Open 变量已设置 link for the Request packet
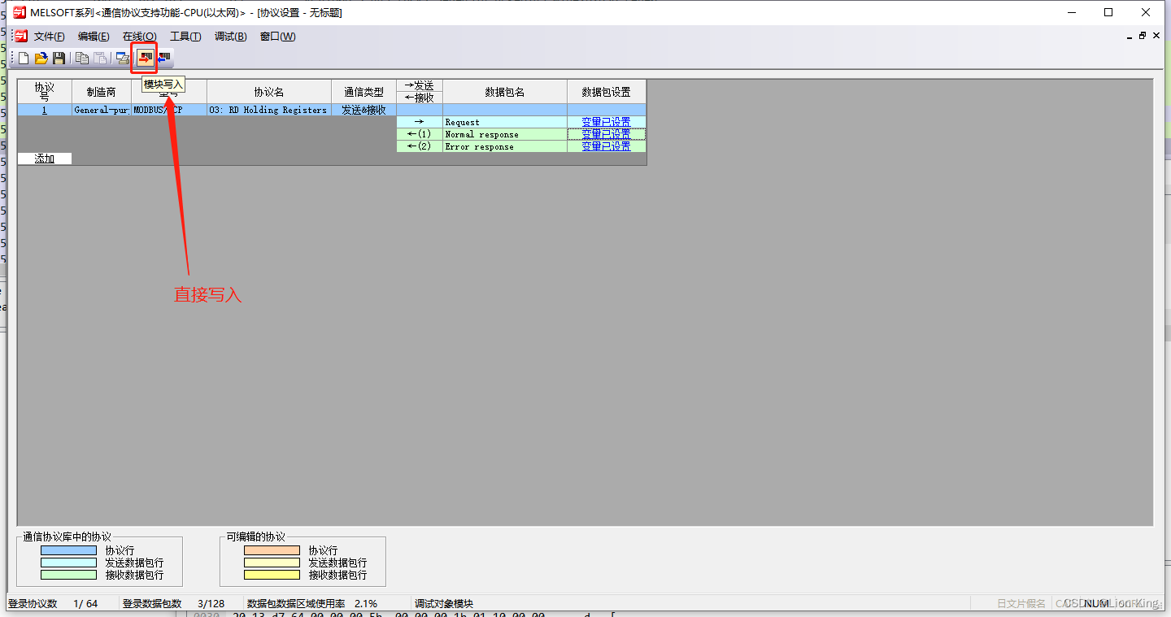 coord(606,121)
